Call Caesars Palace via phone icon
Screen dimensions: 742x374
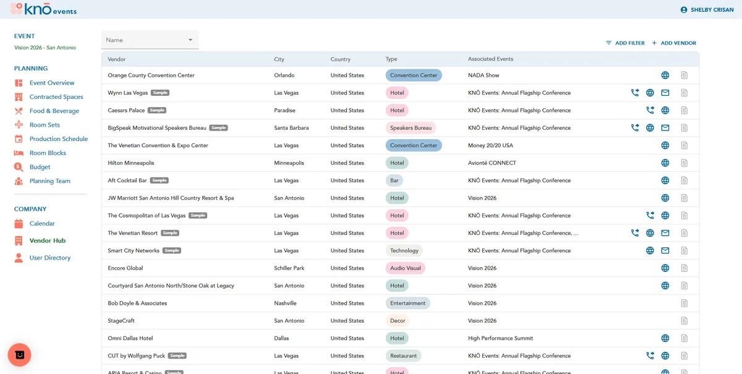pyautogui.click(x=650, y=111)
